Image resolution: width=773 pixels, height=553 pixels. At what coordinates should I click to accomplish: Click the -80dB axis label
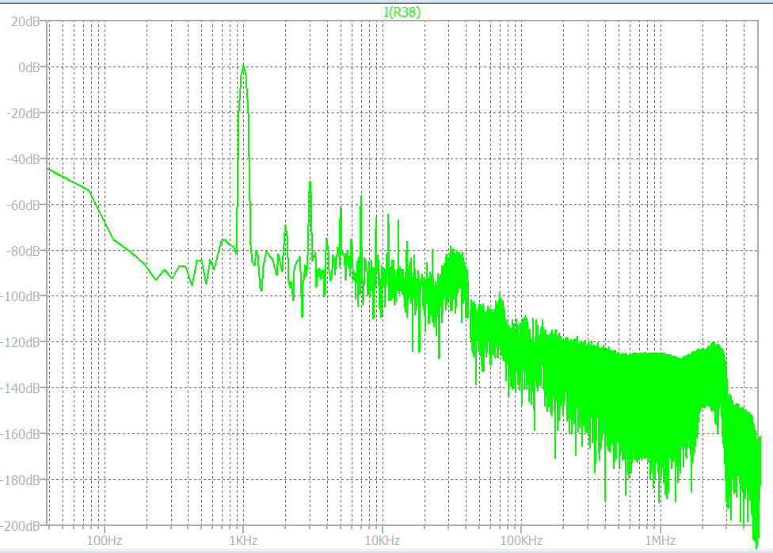23,251
